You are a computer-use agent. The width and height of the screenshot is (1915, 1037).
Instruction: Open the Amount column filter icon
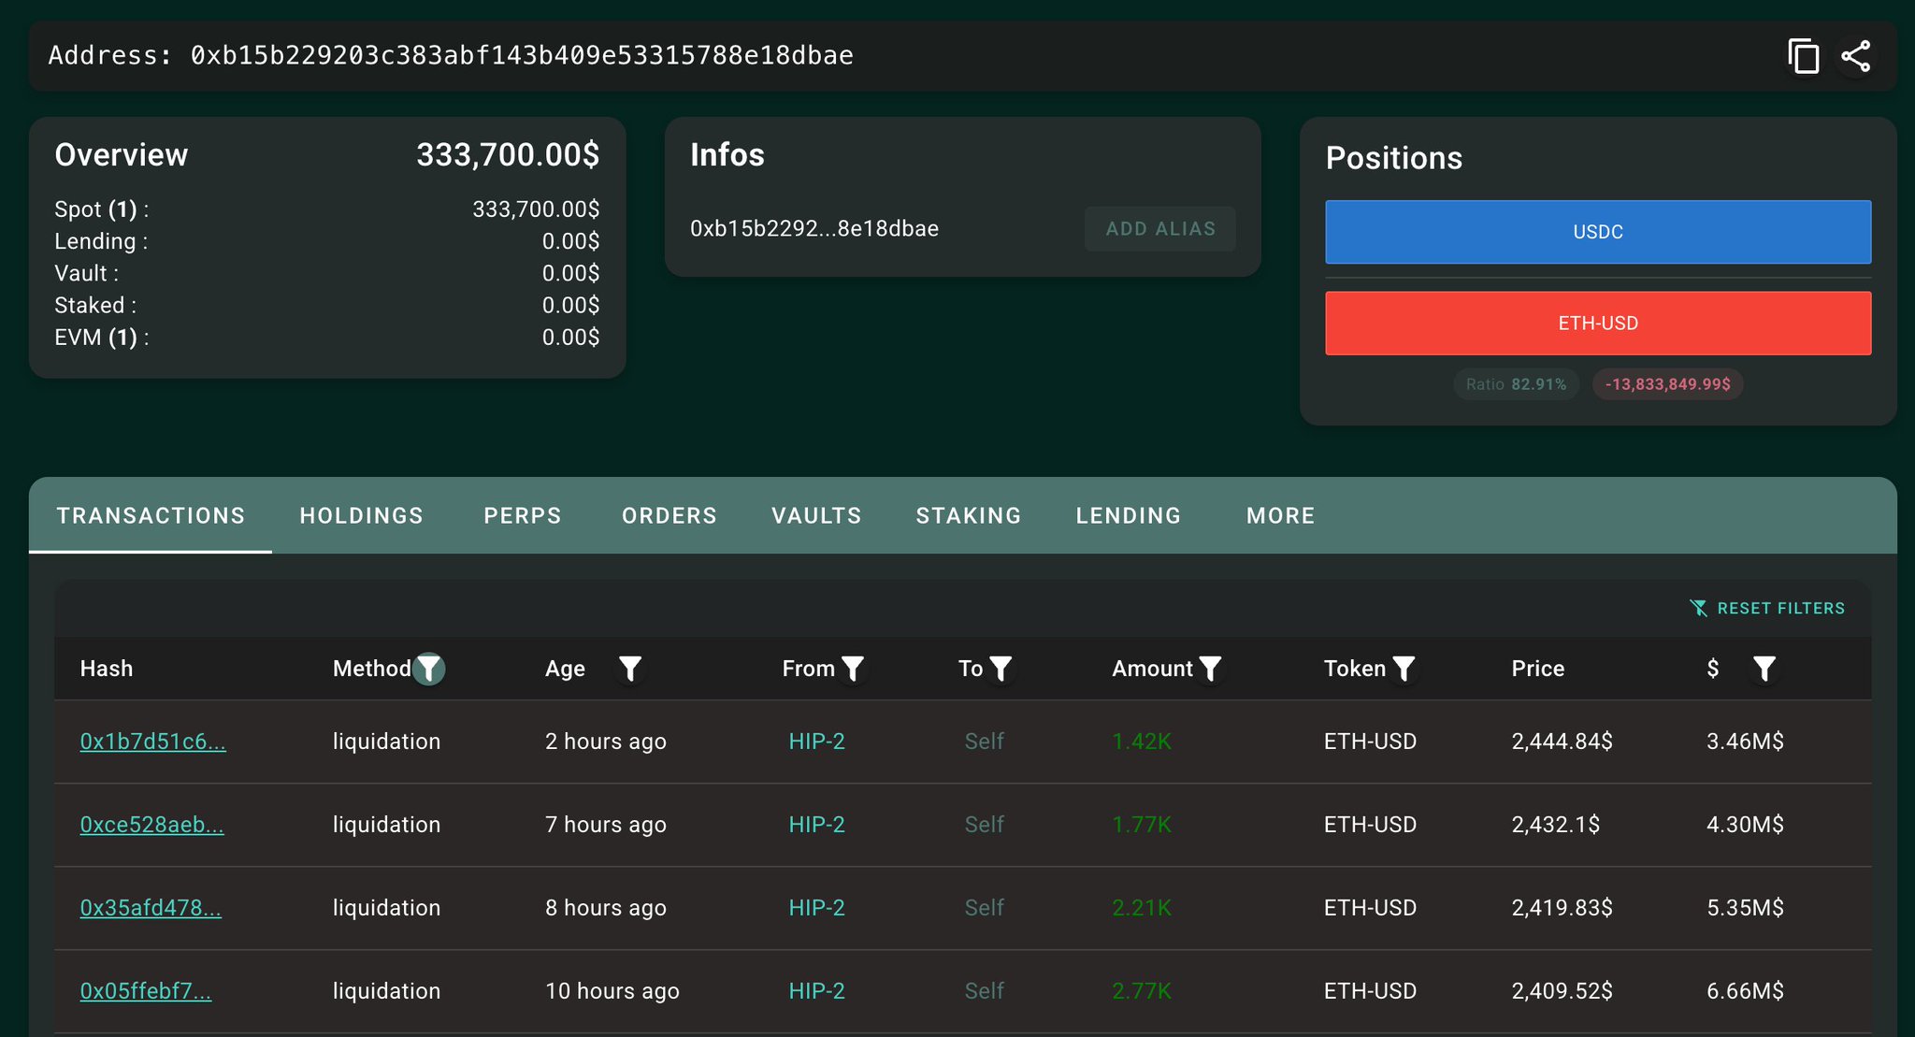click(1211, 669)
